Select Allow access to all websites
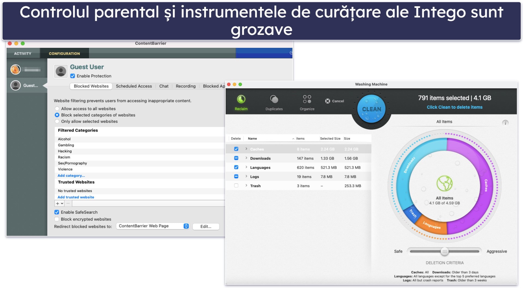The height and width of the screenshot is (288, 523). 57,109
